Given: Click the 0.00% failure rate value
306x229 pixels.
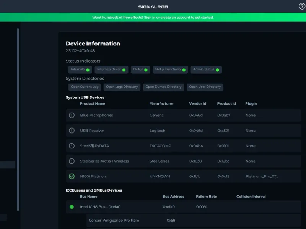Looking at the screenshot, I should [x=202, y=207].
